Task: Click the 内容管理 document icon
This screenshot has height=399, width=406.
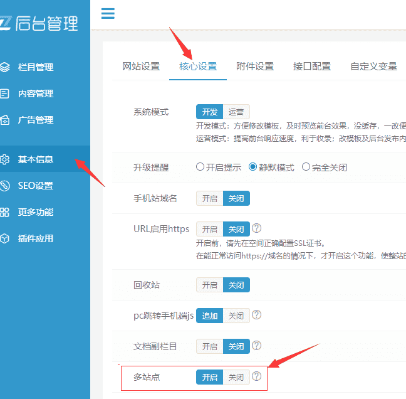Action: 4,93
